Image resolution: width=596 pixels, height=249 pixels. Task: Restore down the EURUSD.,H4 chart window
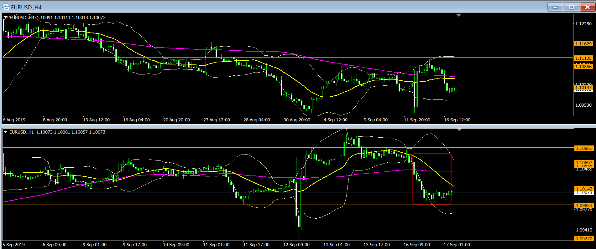click(571, 7)
